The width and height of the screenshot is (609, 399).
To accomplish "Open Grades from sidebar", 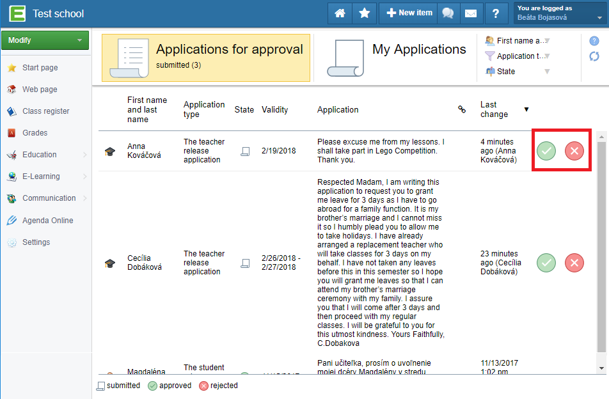I will 35,133.
